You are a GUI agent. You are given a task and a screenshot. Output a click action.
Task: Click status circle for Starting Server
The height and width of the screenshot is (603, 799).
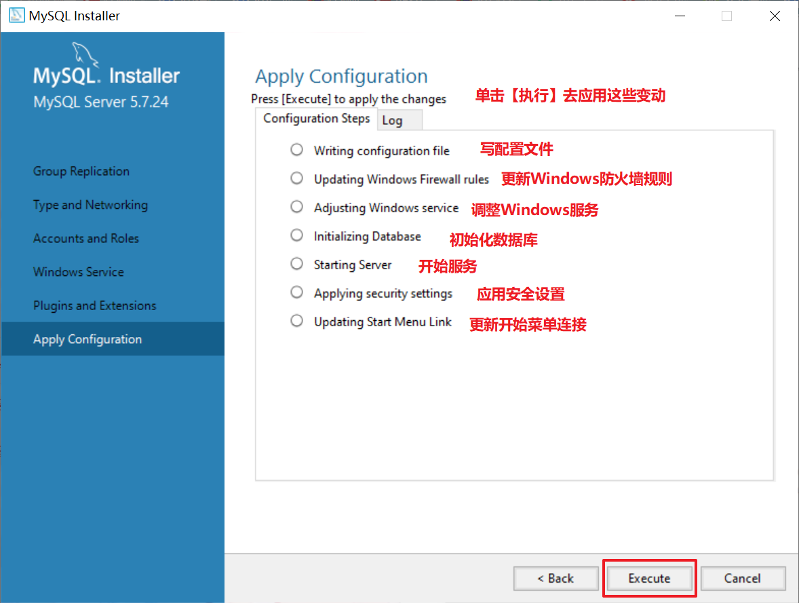pyautogui.click(x=296, y=264)
